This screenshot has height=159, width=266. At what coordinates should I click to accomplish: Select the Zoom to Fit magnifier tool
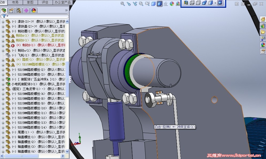(122, 4)
